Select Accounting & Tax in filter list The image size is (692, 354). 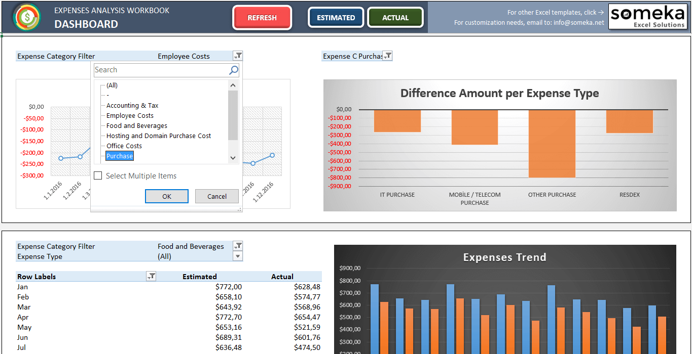click(x=132, y=106)
